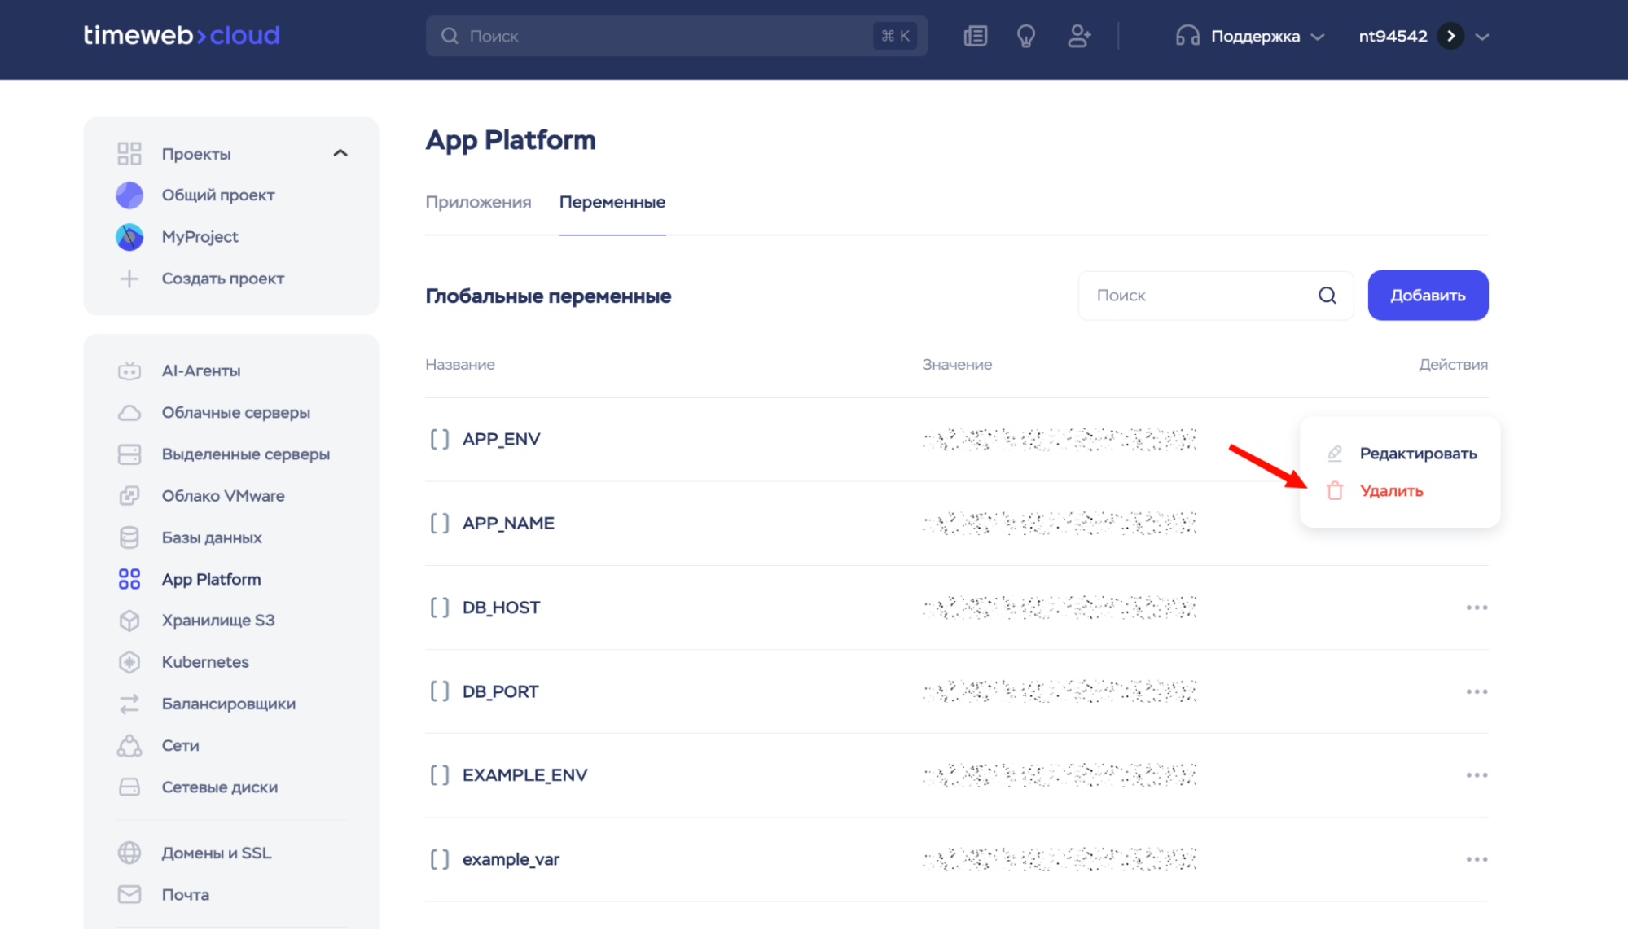This screenshot has width=1628, height=930.
Task: Open three-dots menu for EXAMPLE_ENV
Action: click(x=1477, y=775)
